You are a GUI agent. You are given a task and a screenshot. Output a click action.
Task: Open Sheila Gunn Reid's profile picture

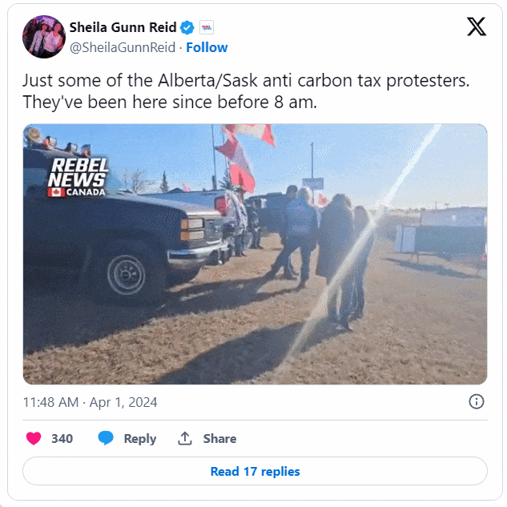click(x=44, y=37)
